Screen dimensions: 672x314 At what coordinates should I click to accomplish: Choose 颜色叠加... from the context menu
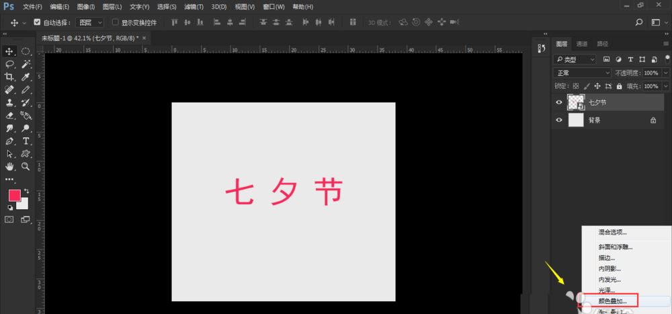click(612, 301)
